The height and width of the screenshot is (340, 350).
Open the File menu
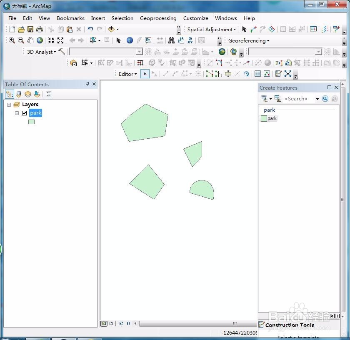point(12,18)
